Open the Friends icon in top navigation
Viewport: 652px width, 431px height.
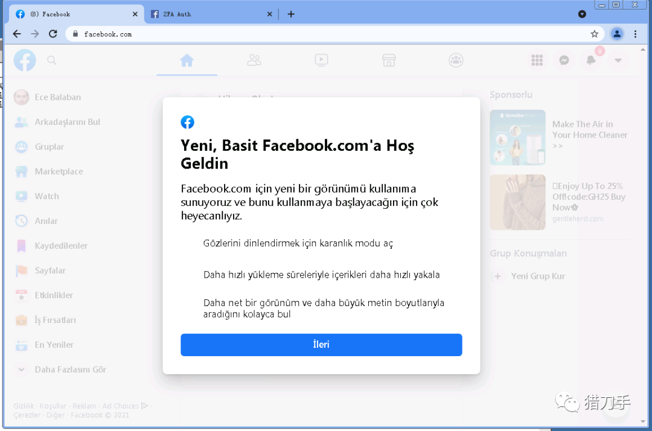coord(254,60)
